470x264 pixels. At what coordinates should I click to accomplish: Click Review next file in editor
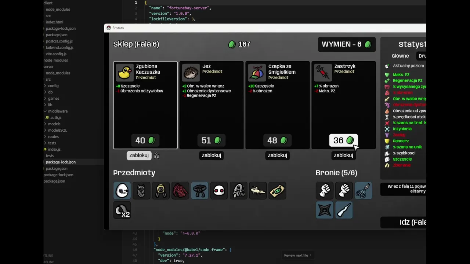click(x=297, y=255)
